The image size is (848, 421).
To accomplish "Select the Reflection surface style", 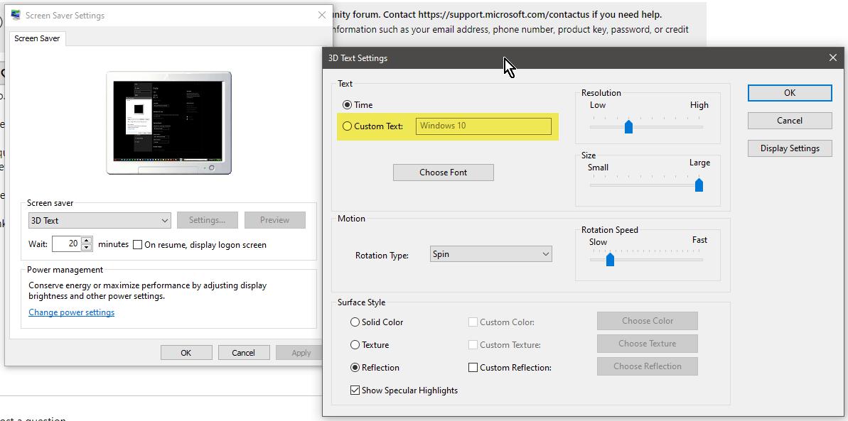I will [355, 368].
